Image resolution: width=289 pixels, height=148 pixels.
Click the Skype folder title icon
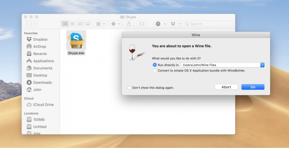click(122, 17)
